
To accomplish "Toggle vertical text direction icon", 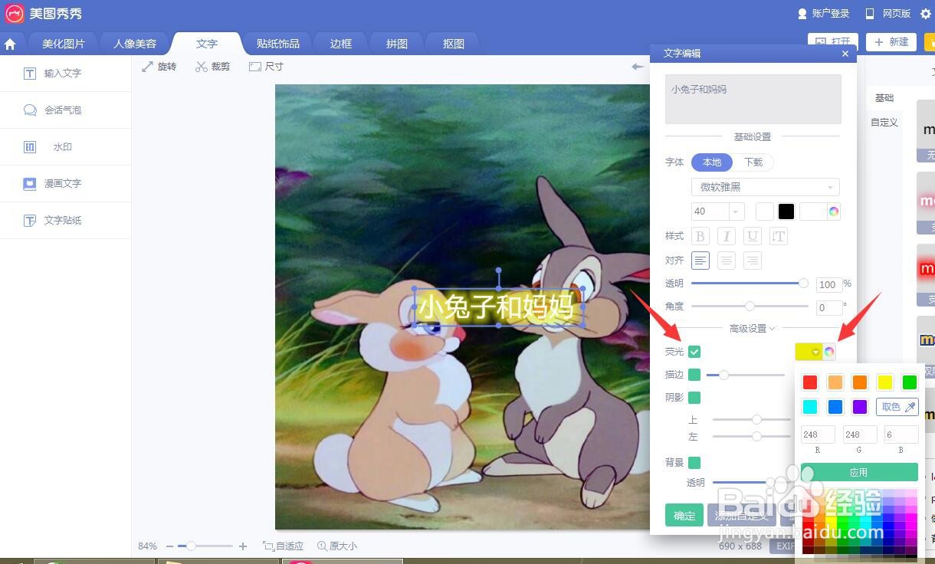I will pos(779,236).
